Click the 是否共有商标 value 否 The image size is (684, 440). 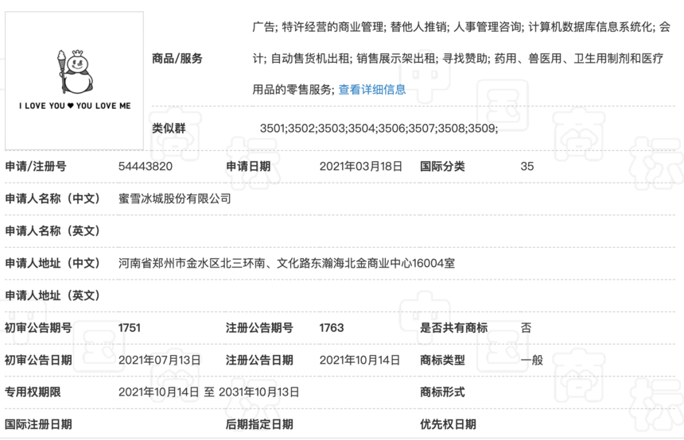coord(526,327)
